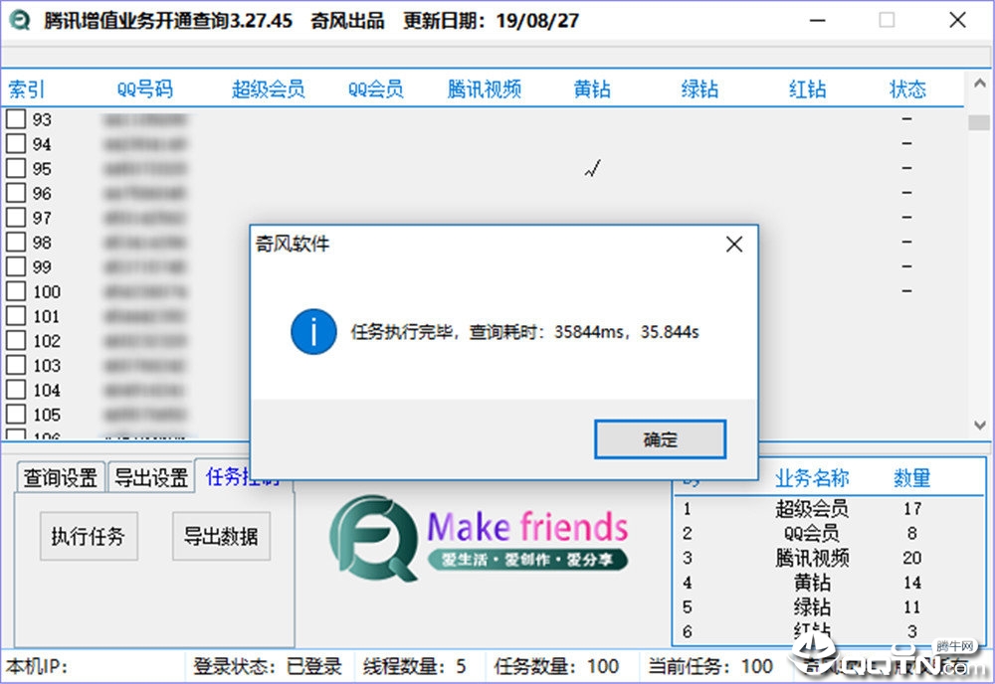This screenshot has height=684, width=995.
Task: Tick the checkbox for row 100
Action: coord(16,291)
